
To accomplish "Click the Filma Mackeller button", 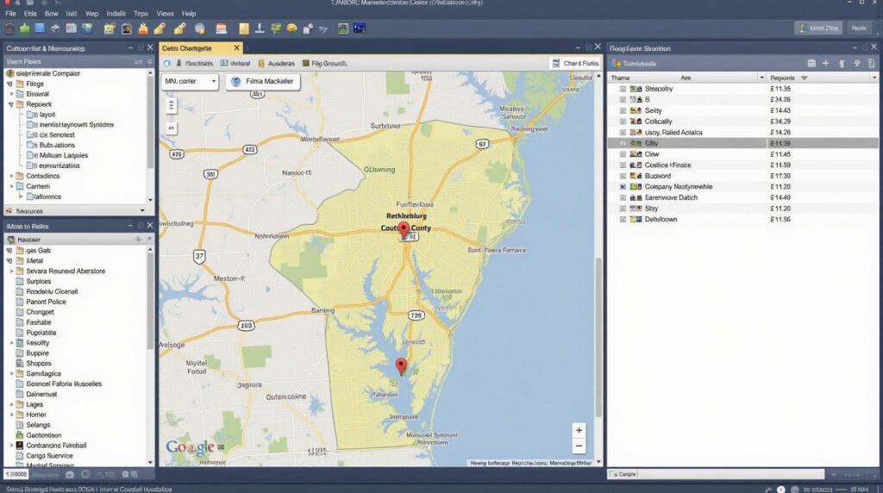I will (263, 82).
